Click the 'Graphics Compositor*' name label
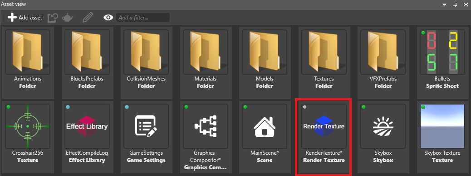471x176 pixels. [206, 156]
